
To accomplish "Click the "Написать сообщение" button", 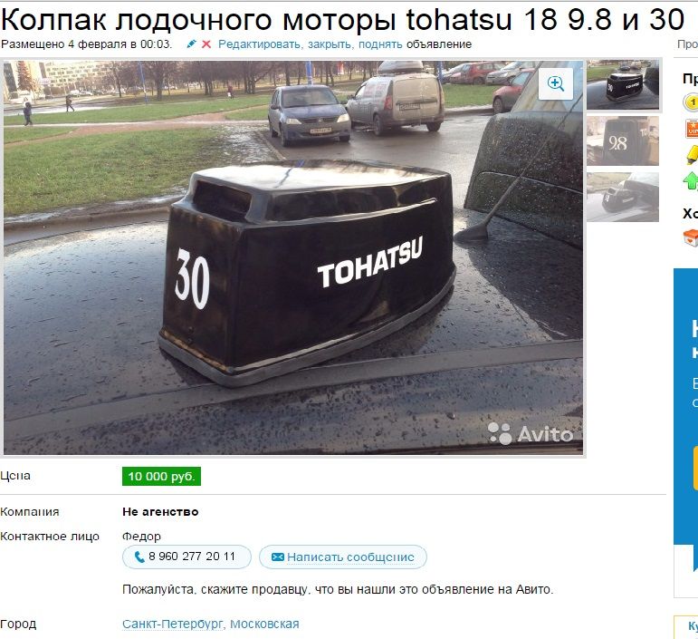I will click(343, 557).
